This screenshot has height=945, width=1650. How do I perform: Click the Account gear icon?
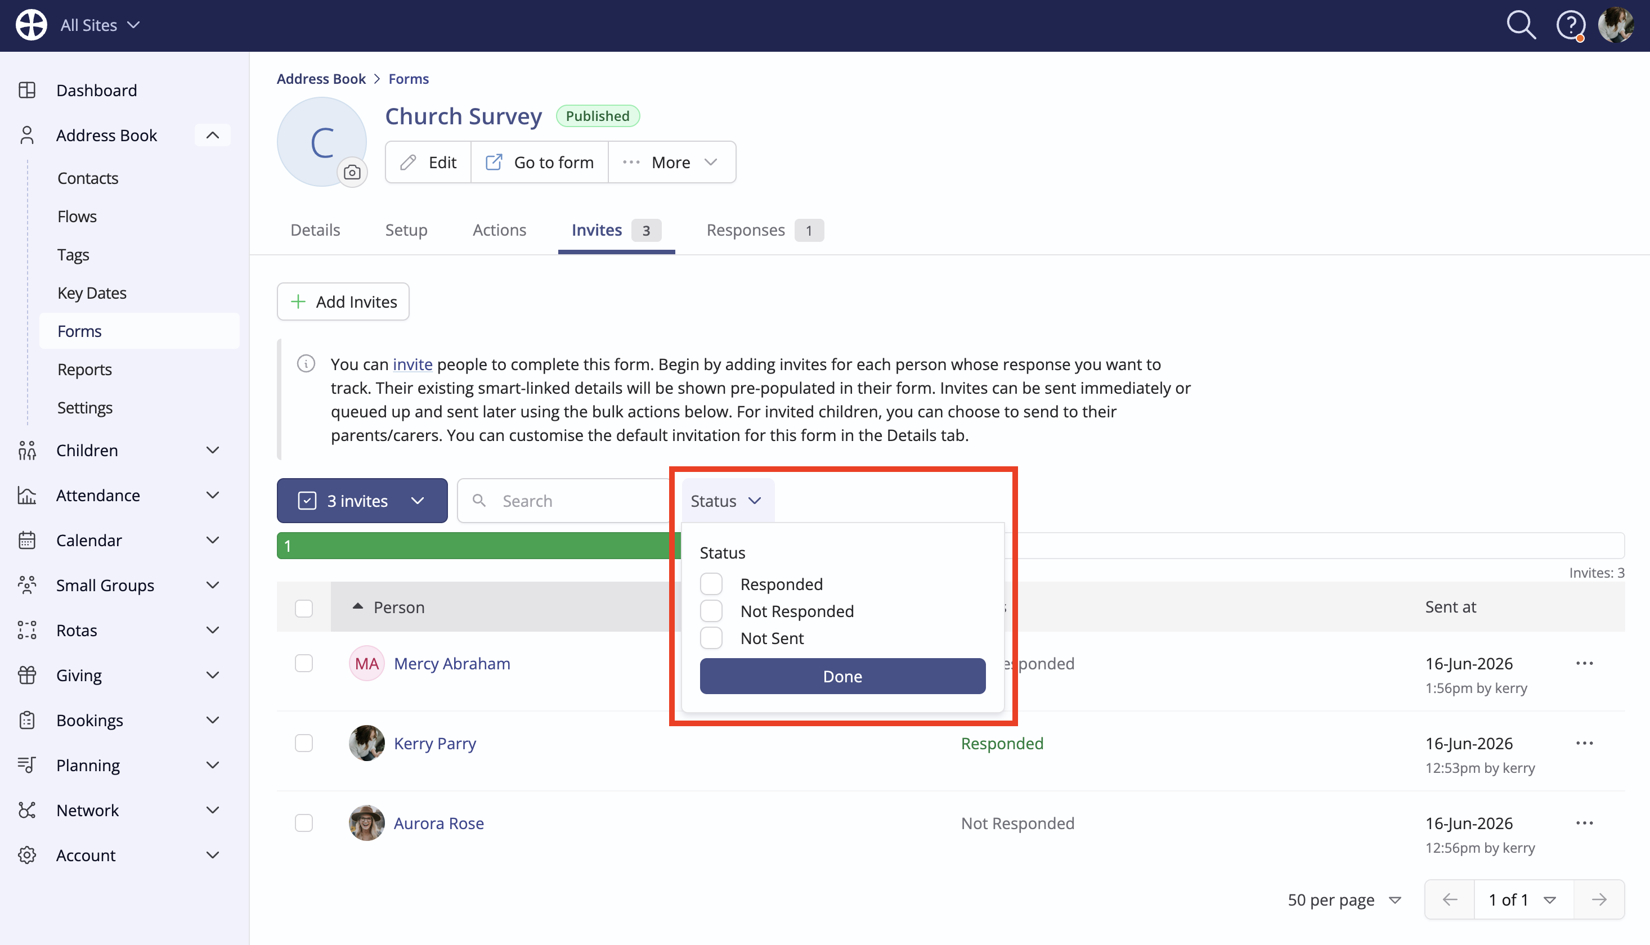click(x=27, y=855)
